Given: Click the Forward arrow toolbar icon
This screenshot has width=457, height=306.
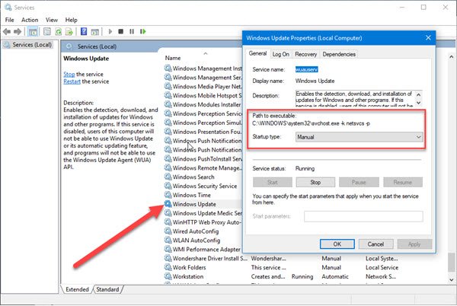Looking at the screenshot, I should click(18, 31).
